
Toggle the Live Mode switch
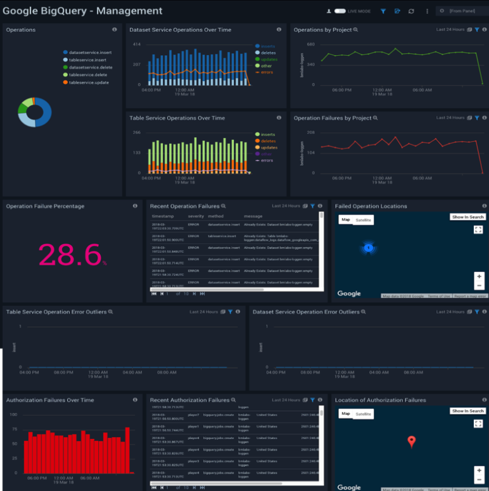tap(340, 11)
